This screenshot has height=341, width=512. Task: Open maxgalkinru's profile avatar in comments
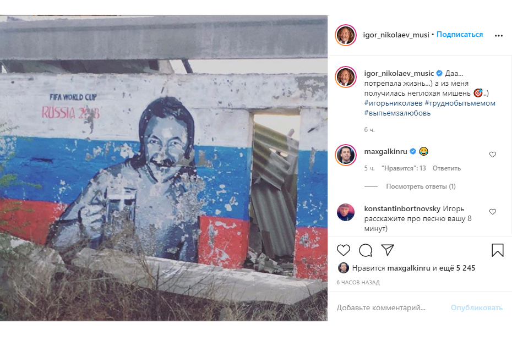tap(346, 155)
